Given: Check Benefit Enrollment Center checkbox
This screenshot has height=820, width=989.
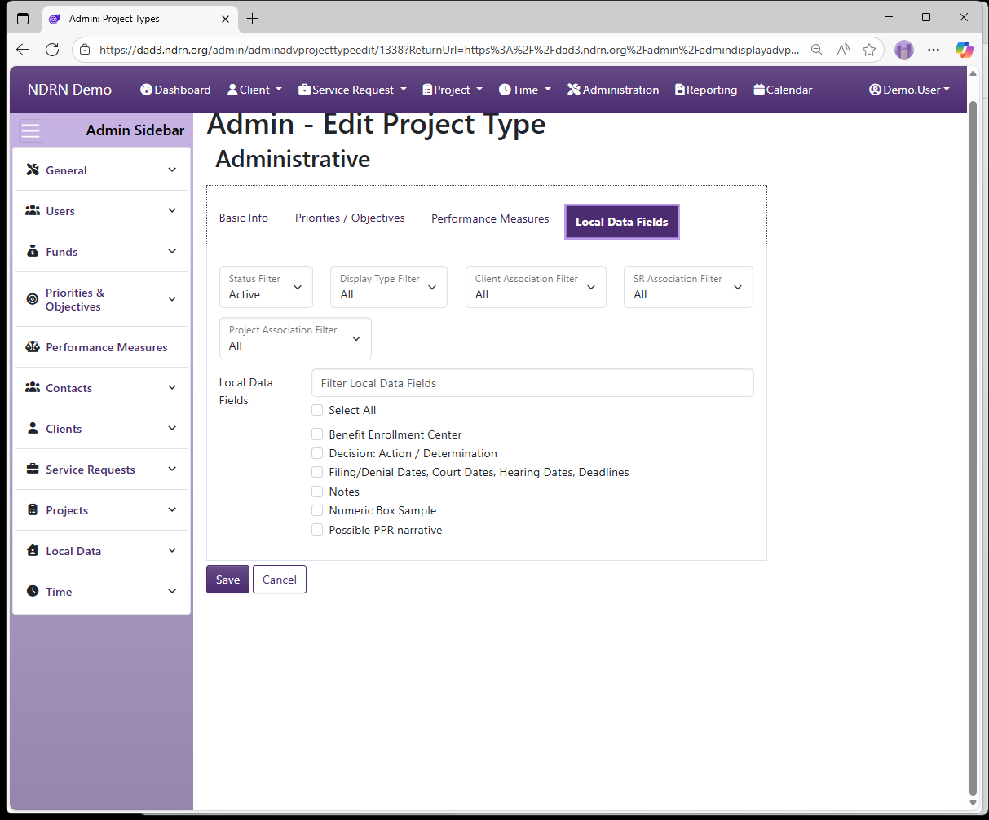Looking at the screenshot, I should click(x=317, y=434).
